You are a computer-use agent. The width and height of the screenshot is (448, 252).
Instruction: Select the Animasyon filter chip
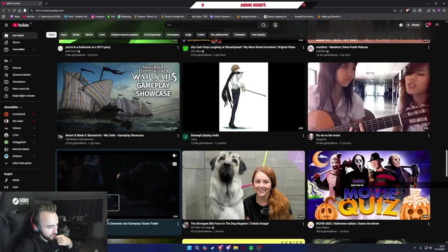point(173,35)
